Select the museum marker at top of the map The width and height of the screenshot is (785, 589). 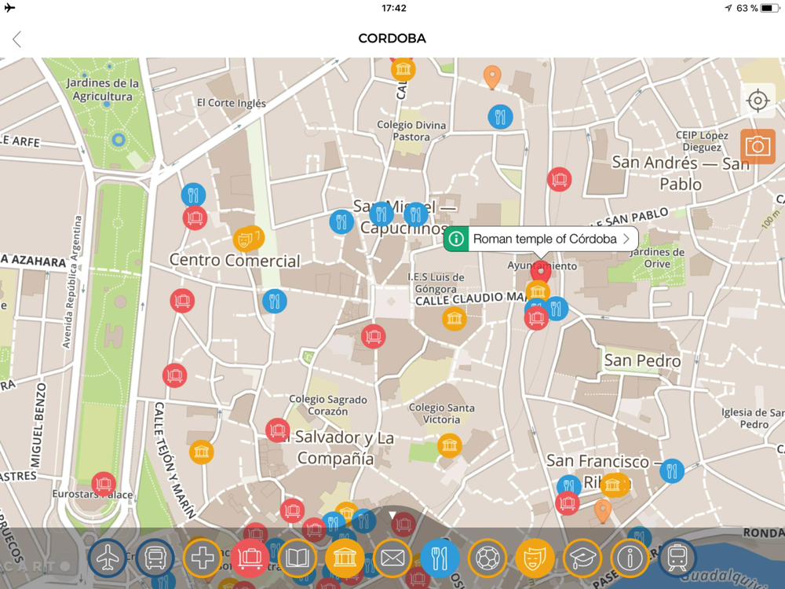[403, 68]
